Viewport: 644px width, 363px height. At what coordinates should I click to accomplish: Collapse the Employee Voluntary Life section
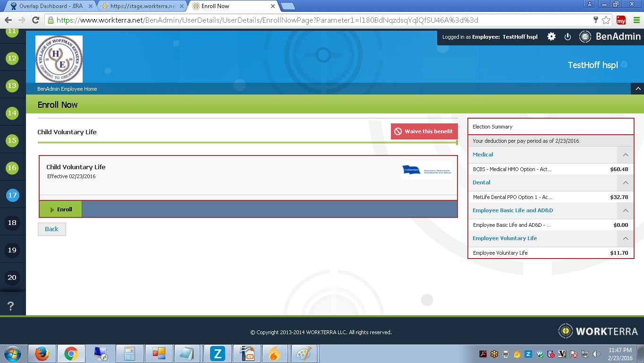[x=625, y=238]
